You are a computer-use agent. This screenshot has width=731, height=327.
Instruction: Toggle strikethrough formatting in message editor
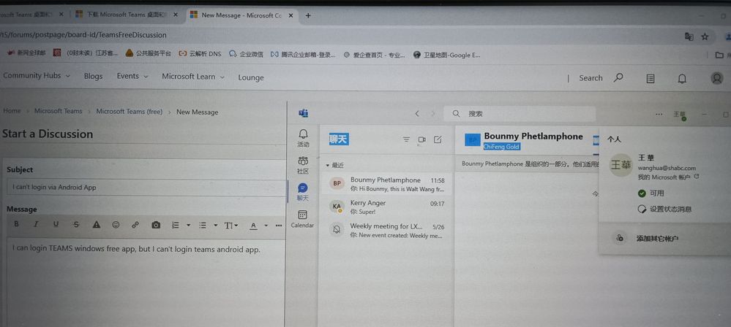coord(76,225)
